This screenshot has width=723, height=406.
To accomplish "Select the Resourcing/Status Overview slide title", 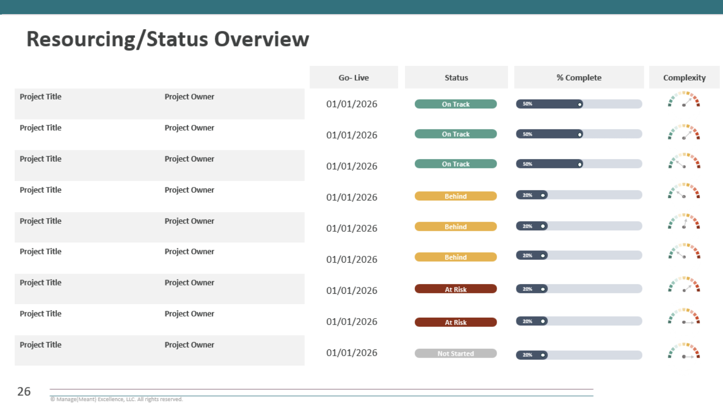I will coord(168,39).
